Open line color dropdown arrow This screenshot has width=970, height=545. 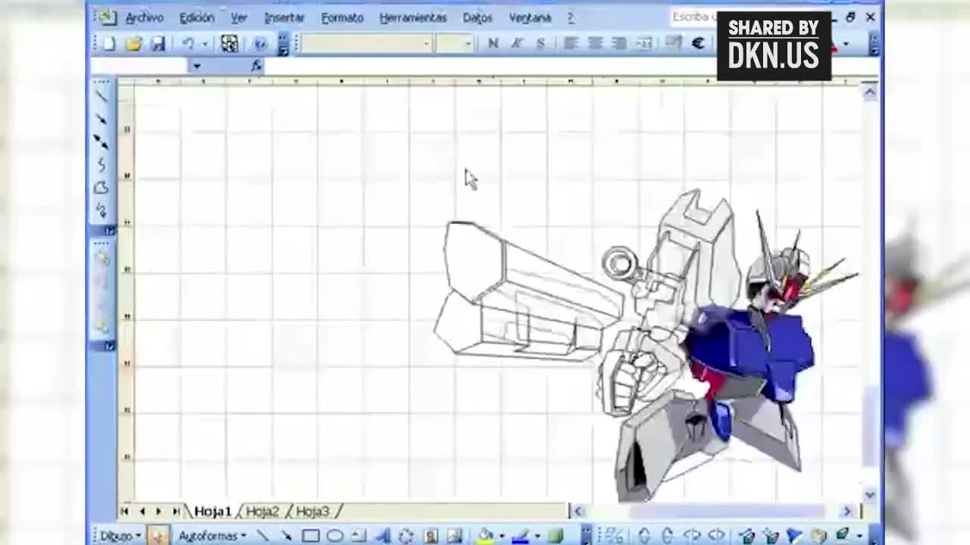537,536
